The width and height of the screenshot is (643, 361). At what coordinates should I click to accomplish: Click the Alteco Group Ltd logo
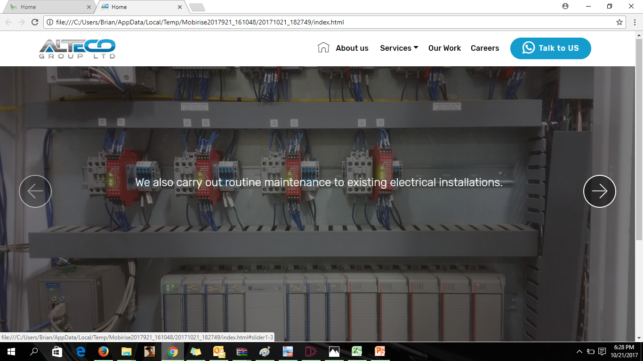pos(77,49)
